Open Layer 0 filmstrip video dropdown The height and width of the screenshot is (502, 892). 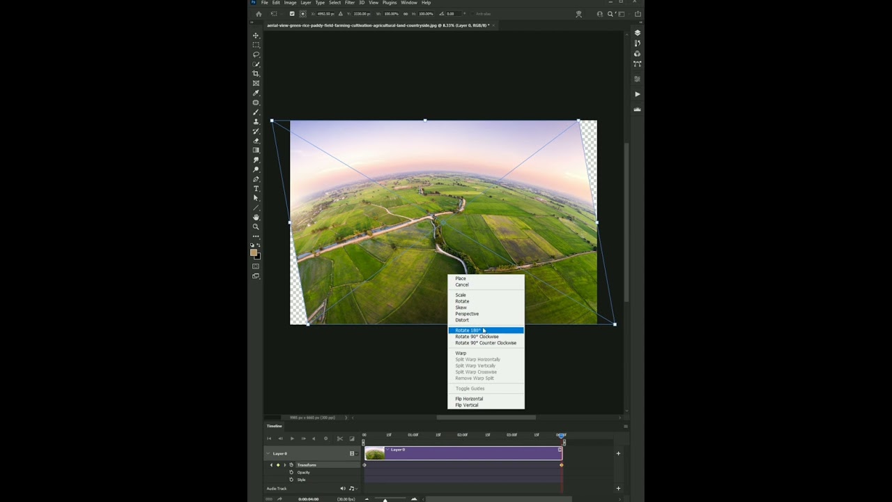click(353, 453)
